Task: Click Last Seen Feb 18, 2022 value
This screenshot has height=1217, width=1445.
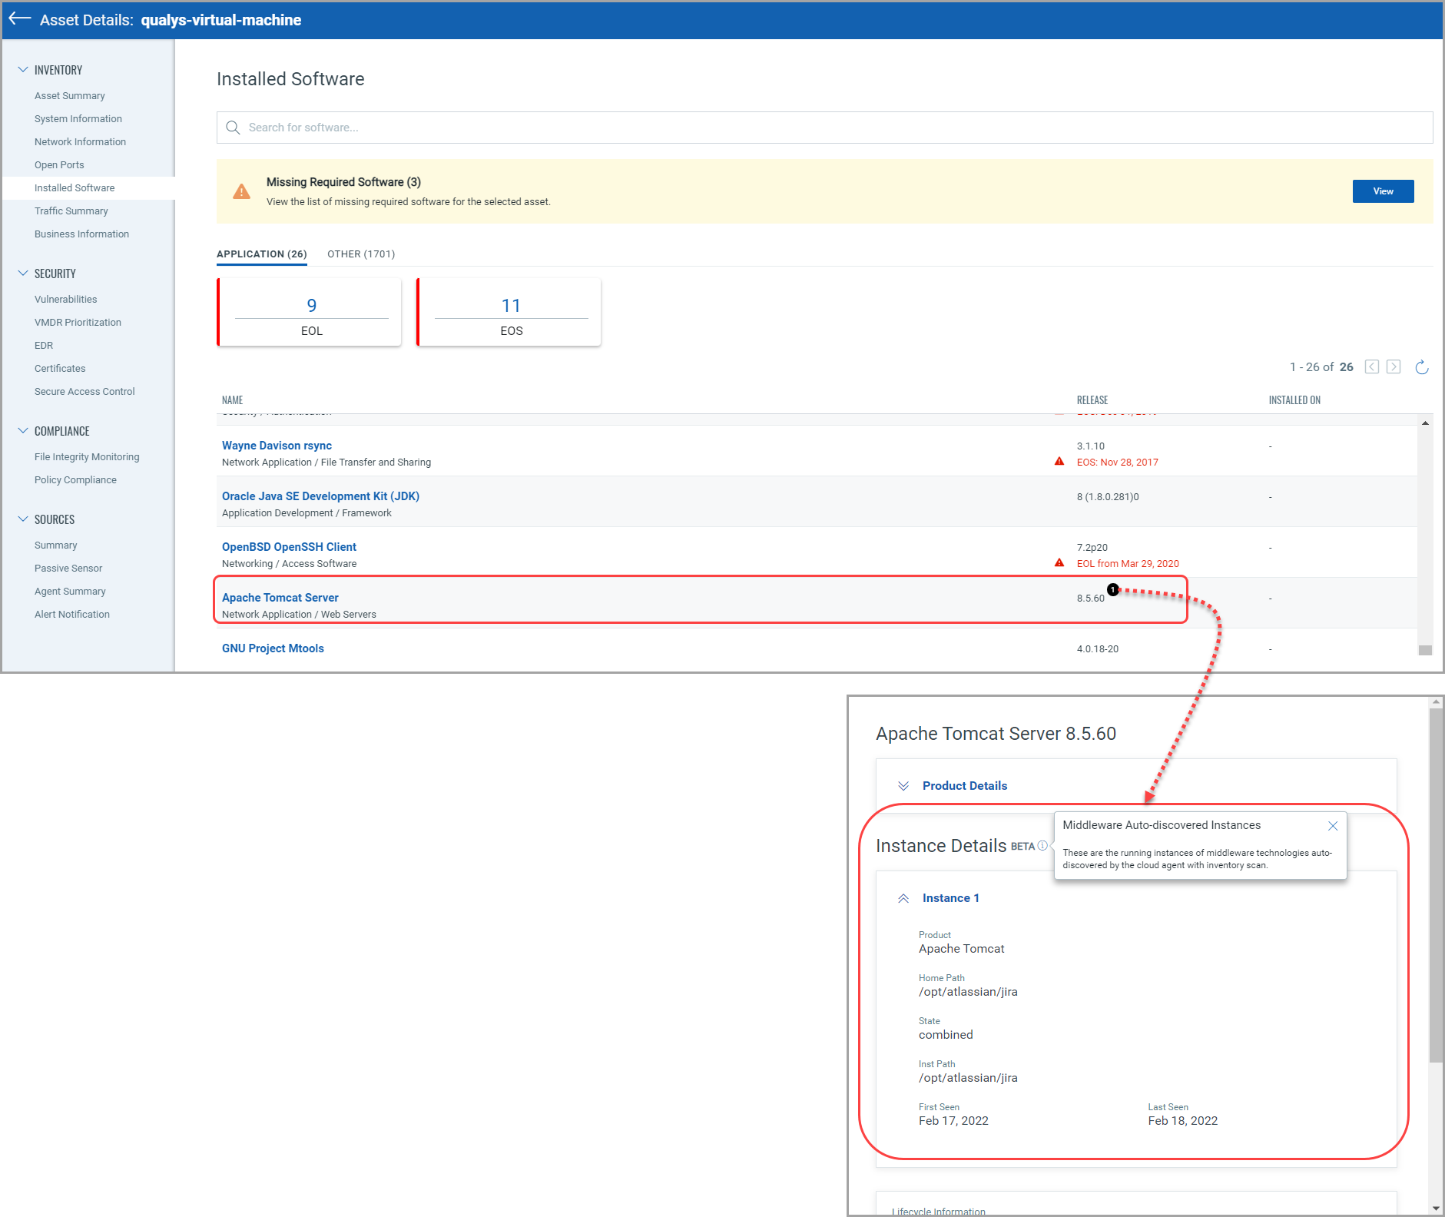Action: [1182, 1121]
